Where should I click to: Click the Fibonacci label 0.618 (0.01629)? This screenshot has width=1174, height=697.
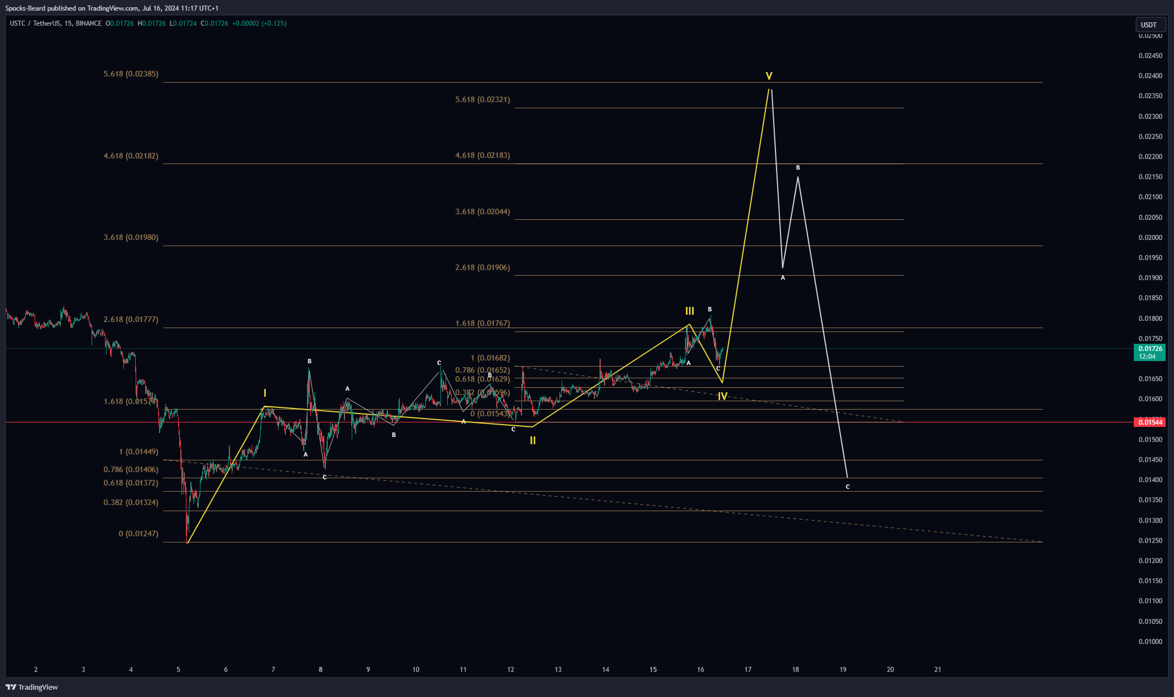tap(483, 379)
